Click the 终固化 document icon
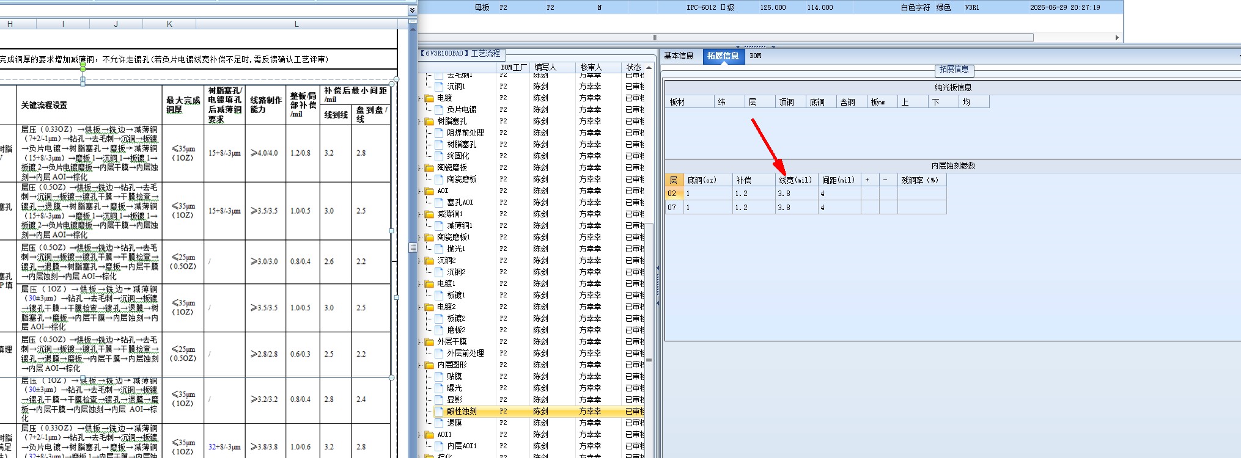 tap(439, 156)
